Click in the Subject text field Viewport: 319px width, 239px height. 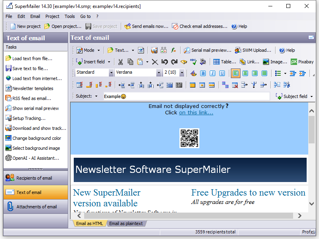[x=187, y=96]
